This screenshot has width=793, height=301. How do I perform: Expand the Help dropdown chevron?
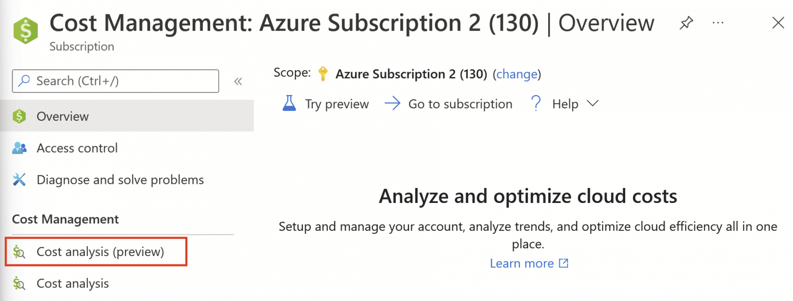pos(592,103)
